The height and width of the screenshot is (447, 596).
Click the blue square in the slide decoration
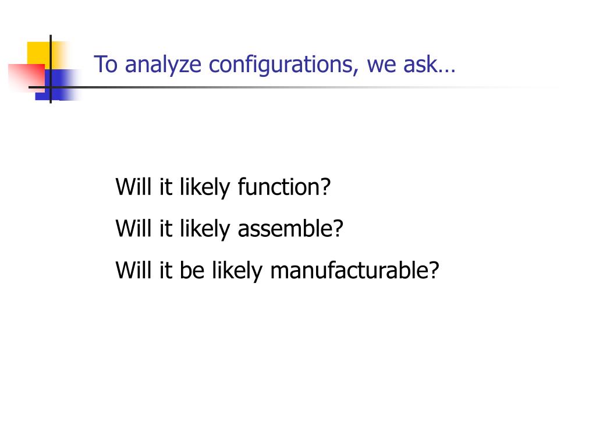(58, 85)
